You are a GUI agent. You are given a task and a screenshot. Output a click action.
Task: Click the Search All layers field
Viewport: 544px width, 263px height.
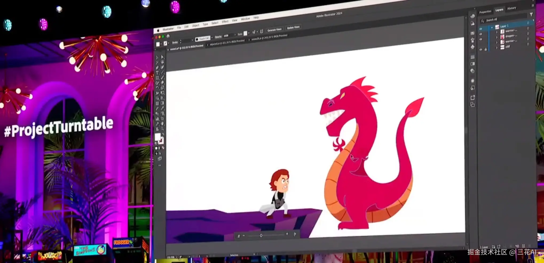pos(503,19)
